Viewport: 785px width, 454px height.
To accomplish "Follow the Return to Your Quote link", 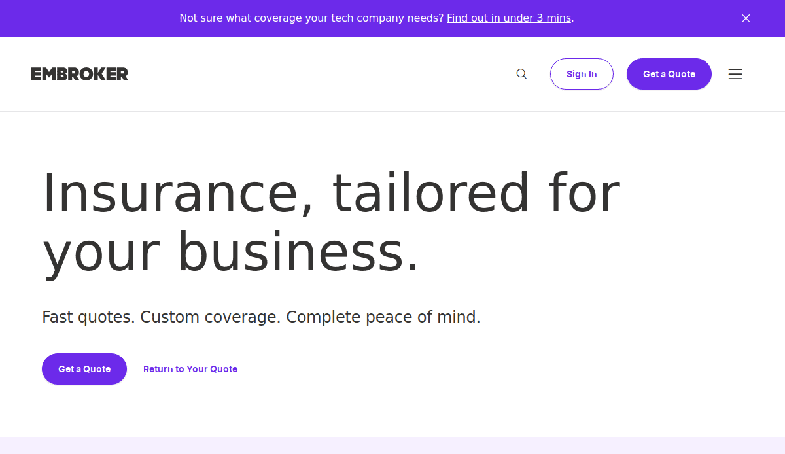I will point(190,369).
